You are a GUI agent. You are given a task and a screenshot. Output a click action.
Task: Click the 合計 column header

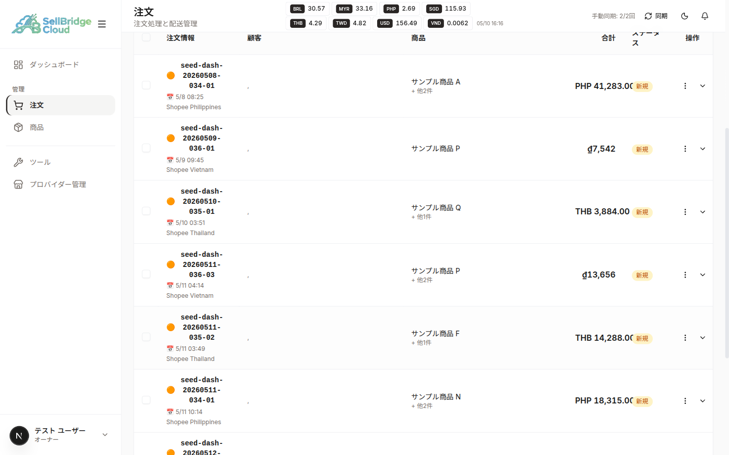609,38
